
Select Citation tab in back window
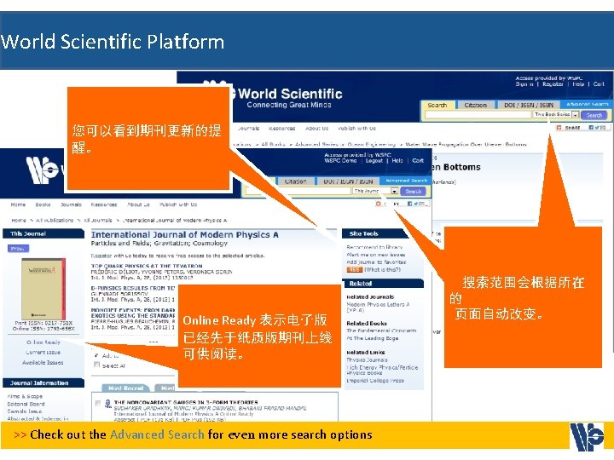(475, 106)
